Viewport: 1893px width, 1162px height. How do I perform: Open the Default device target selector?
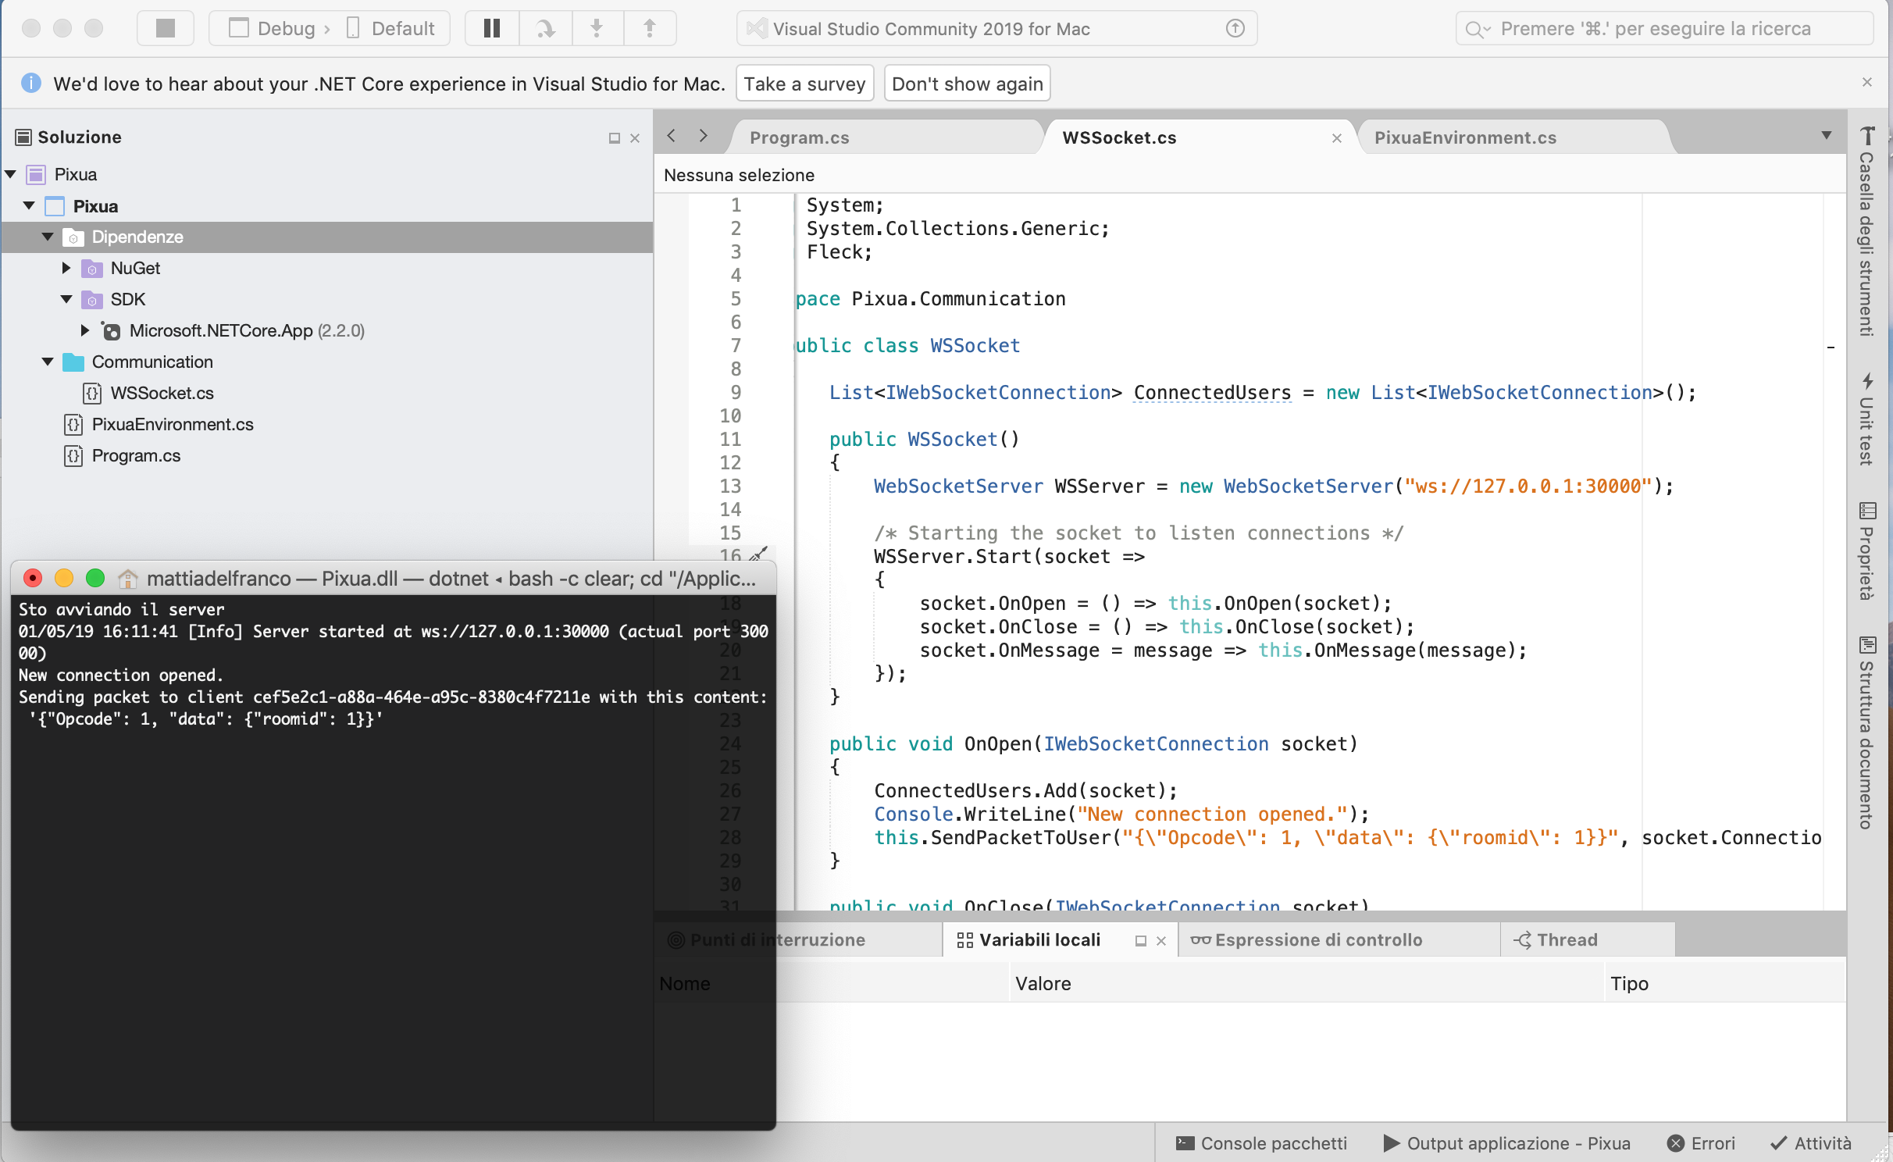[390, 29]
